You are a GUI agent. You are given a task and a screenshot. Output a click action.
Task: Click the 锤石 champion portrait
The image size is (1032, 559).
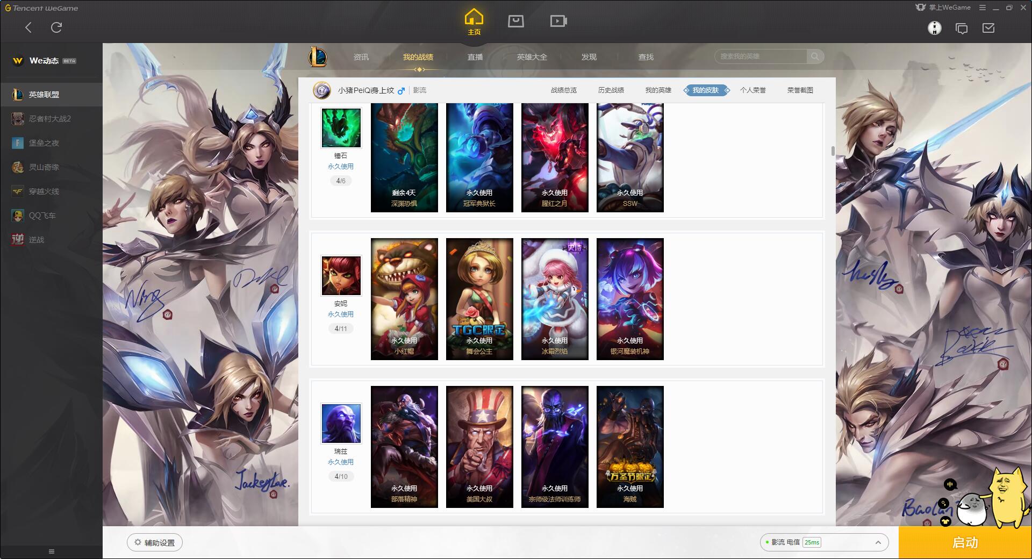341,128
